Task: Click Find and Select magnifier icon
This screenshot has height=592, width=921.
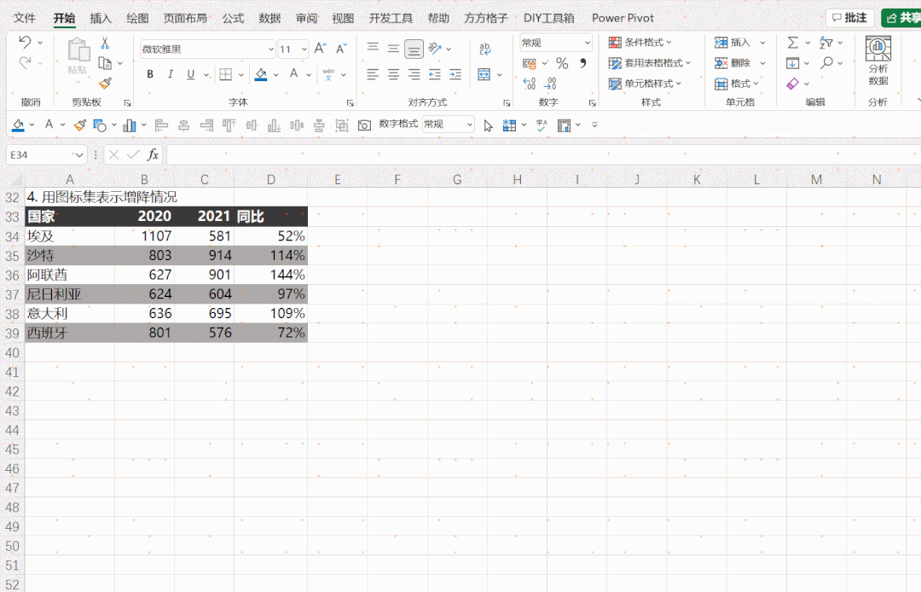Action: [827, 63]
